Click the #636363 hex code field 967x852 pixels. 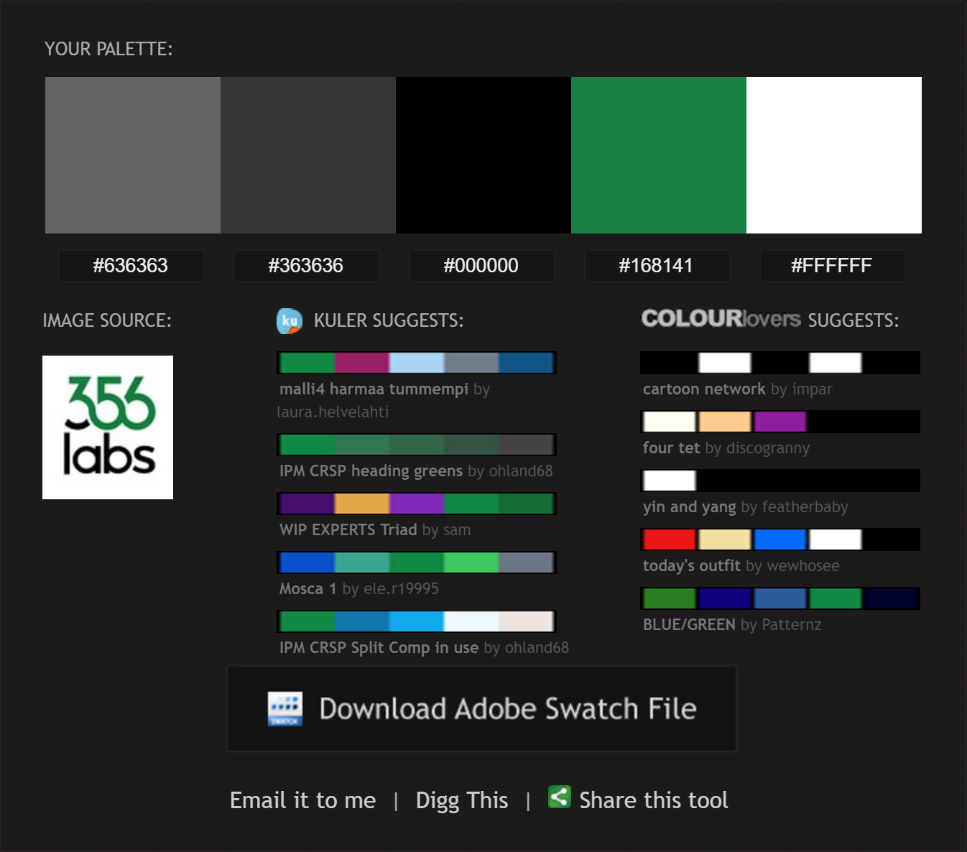[x=131, y=266]
